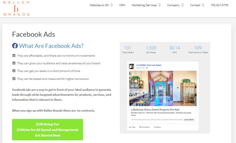Expand the Marketing/Services dropdown arrow
Screen dimensions: 236x143
[x=159, y=5]
